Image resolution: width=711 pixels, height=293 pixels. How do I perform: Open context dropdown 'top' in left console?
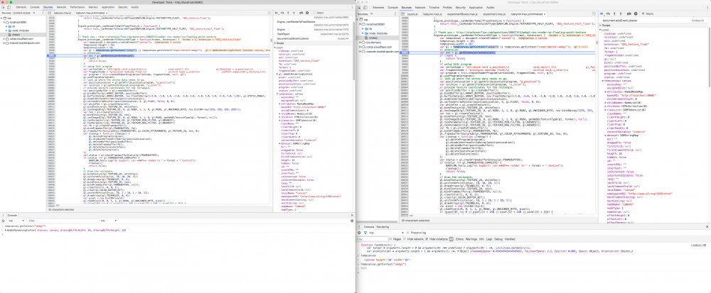[16, 221]
